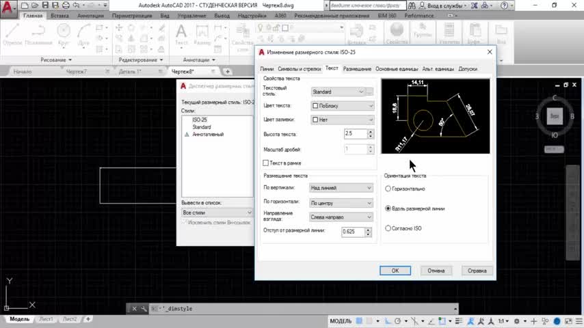Select 'Вдоль размерной линии' radio button

click(388, 208)
